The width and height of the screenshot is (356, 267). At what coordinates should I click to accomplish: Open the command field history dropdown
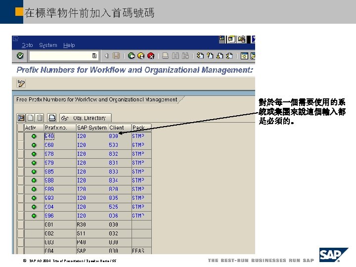pos(94,55)
